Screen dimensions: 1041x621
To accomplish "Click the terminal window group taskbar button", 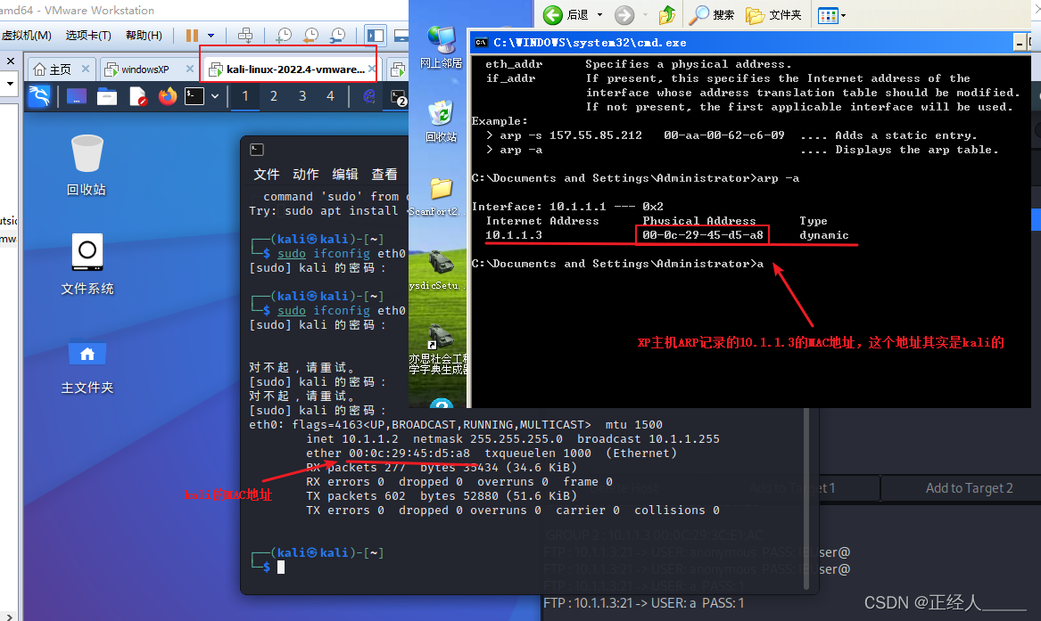I will 399,97.
